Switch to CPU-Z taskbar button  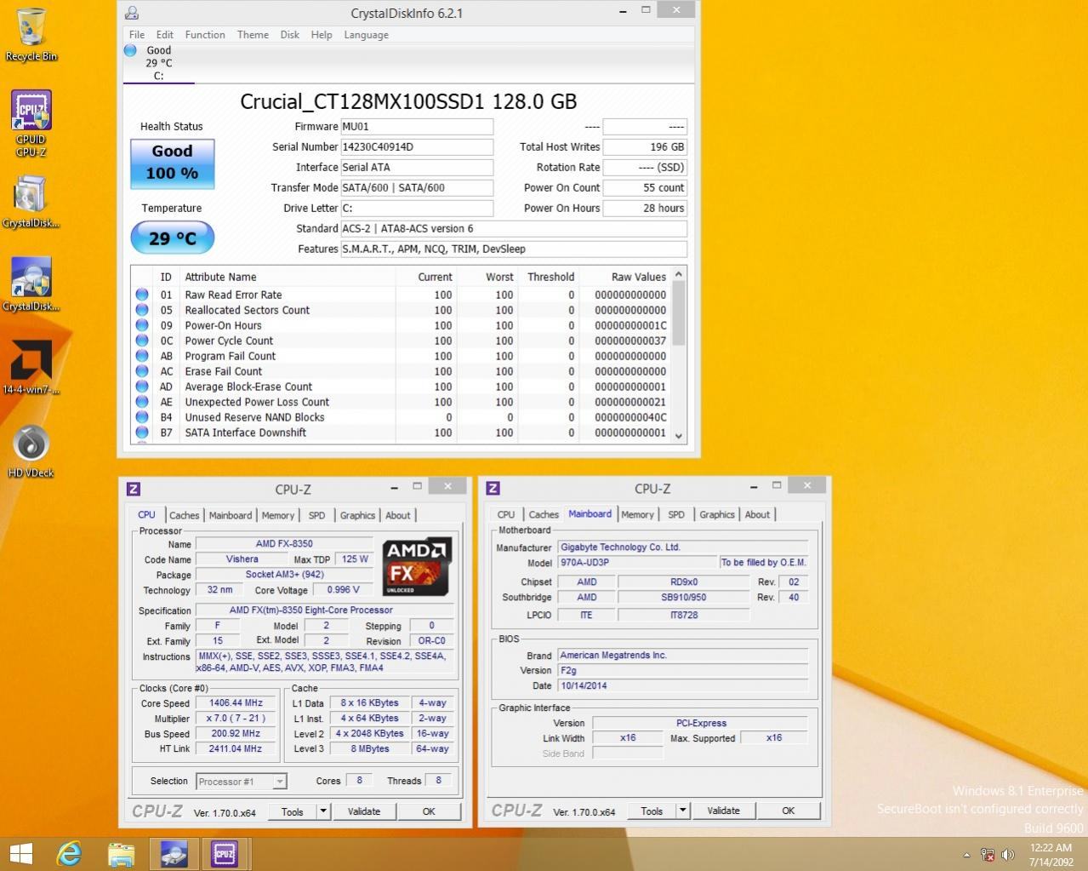click(225, 854)
